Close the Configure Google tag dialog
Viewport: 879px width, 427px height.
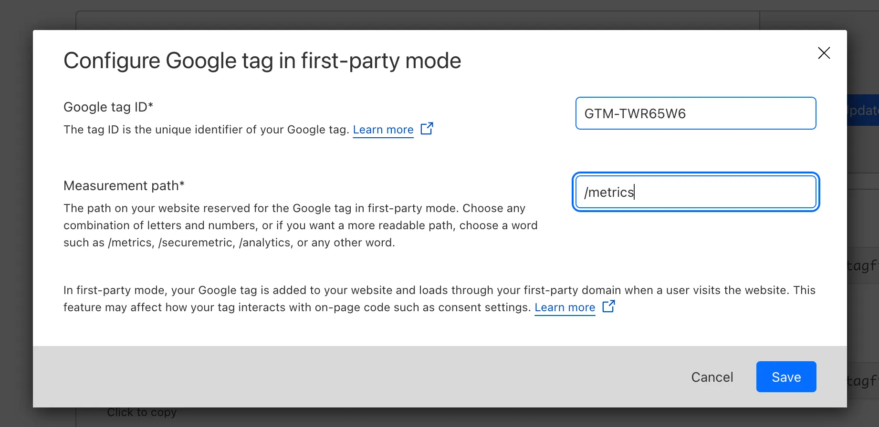pos(824,53)
